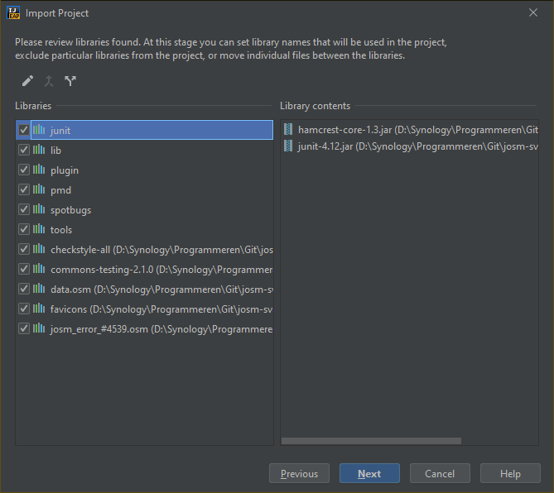Viewport: 554px width, 493px height.
Task: Select the plugin library in the list
Action: tap(65, 170)
